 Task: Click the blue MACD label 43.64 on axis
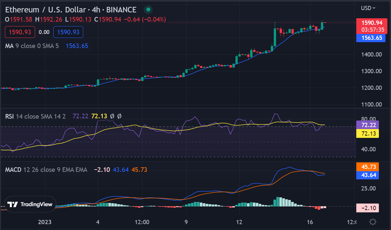click(x=367, y=175)
